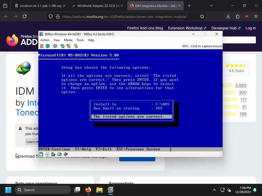Click the Firefox address bar URL
This screenshot has width=262, height=196.
pos(125,17)
